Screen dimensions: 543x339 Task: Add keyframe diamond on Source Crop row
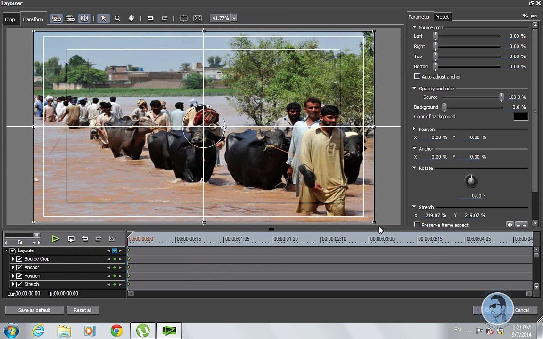[115, 259]
